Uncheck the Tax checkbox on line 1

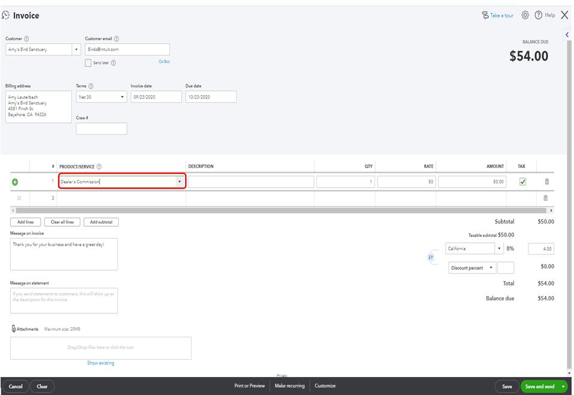[521, 180]
